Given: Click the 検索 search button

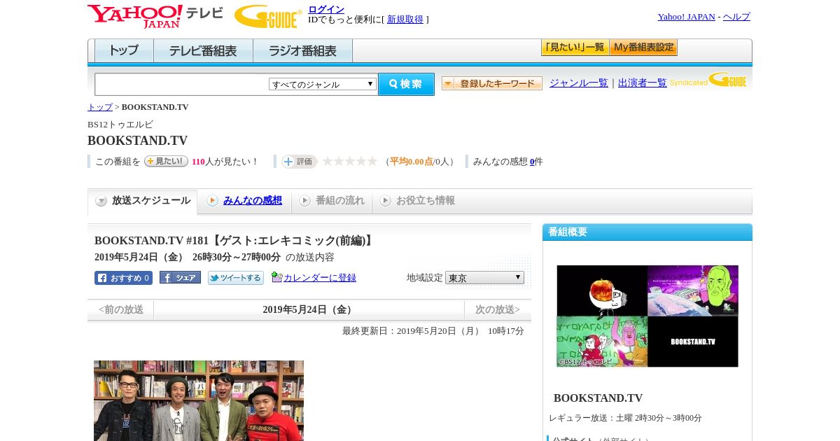Looking at the screenshot, I should pos(406,84).
